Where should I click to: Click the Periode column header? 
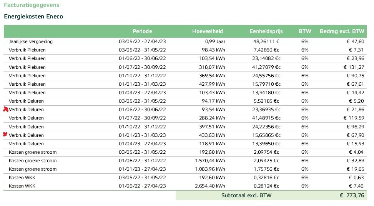pos(142,32)
